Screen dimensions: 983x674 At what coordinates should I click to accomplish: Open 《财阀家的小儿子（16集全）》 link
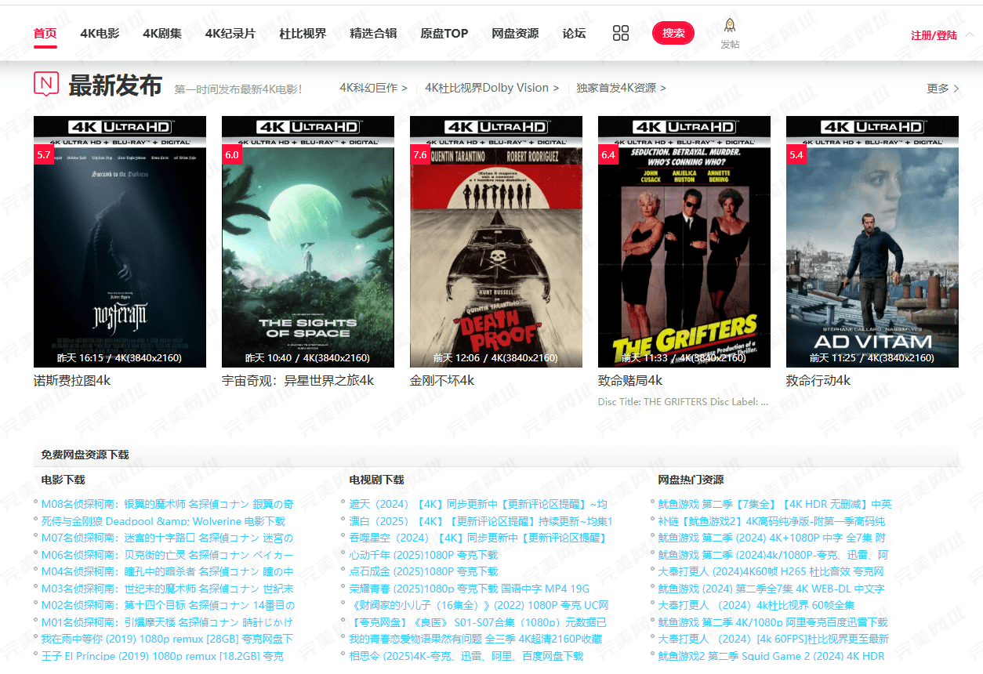pos(479,605)
